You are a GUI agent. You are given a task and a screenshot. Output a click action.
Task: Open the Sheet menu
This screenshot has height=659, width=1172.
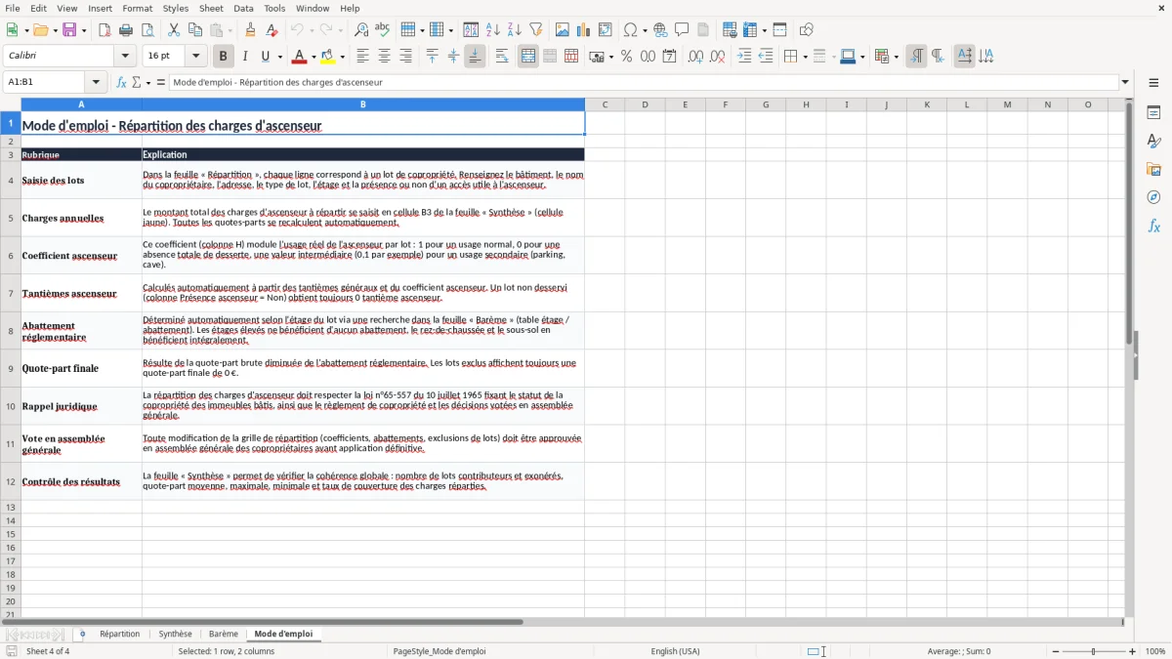(x=211, y=8)
